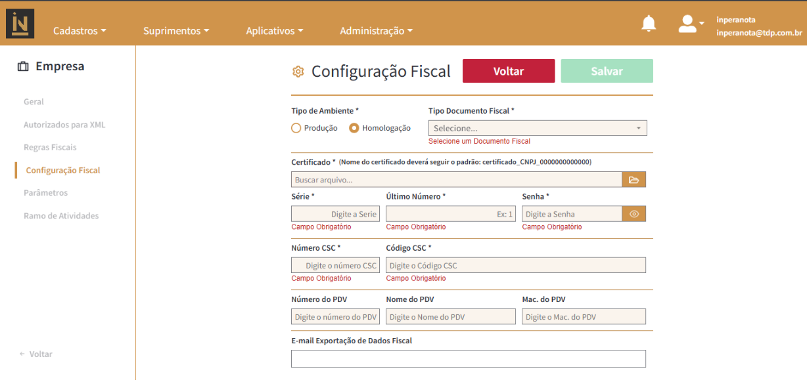Open the Administração menu

(x=377, y=31)
